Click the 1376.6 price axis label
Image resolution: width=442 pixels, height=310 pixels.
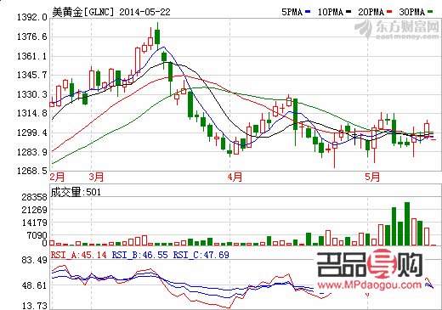(32, 37)
